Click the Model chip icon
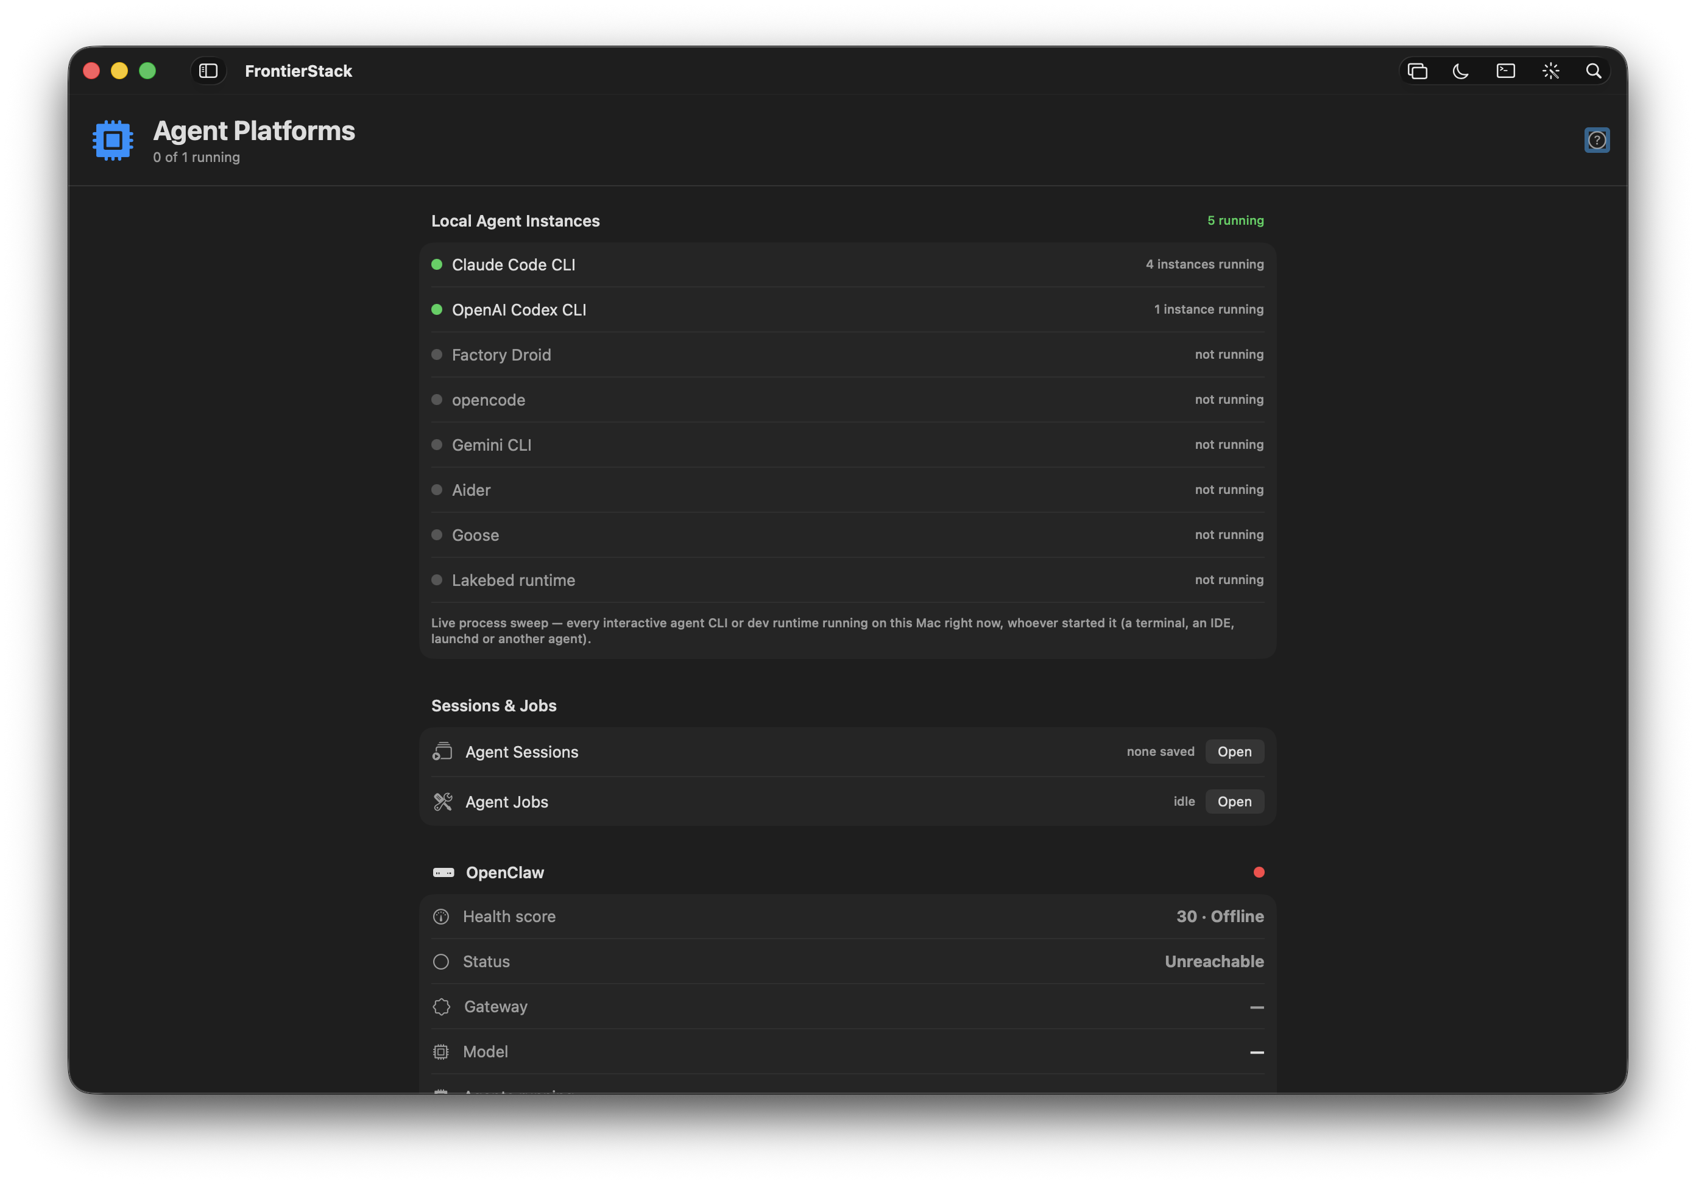 pyautogui.click(x=441, y=1051)
